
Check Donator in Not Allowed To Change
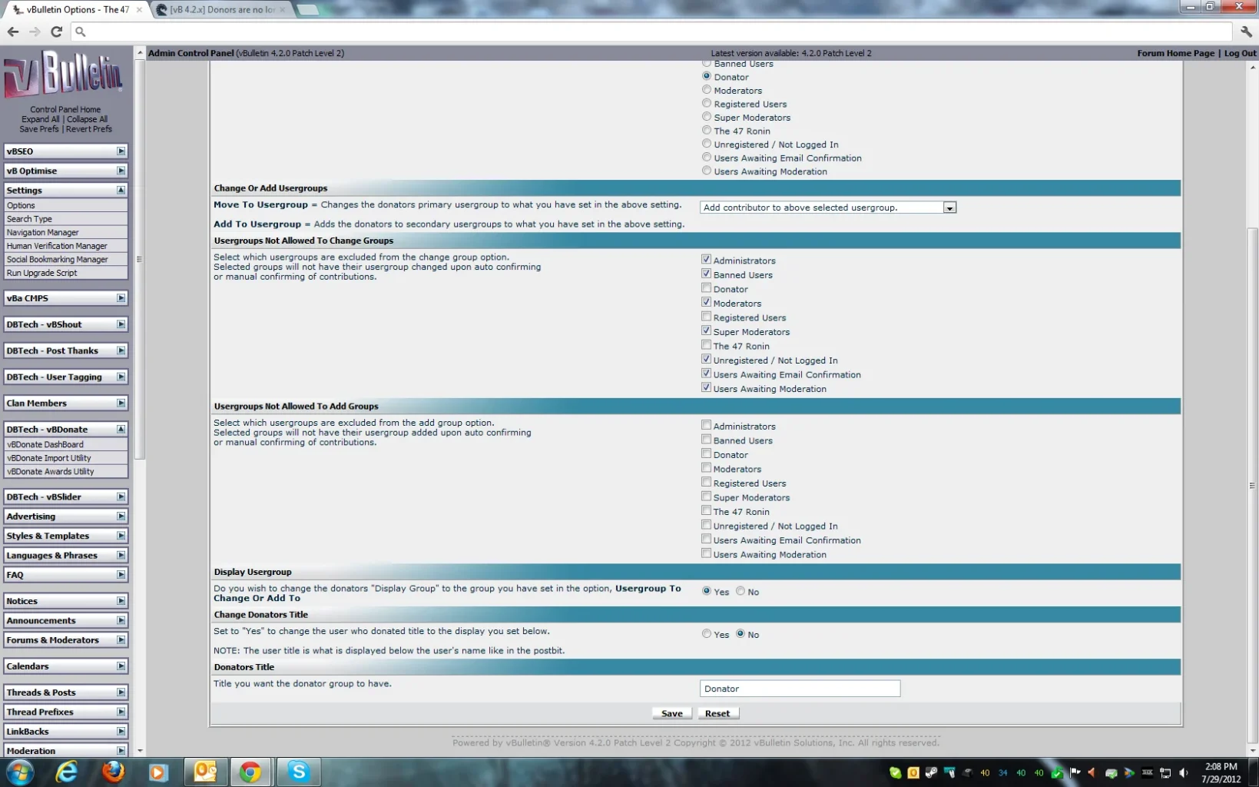coord(706,288)
